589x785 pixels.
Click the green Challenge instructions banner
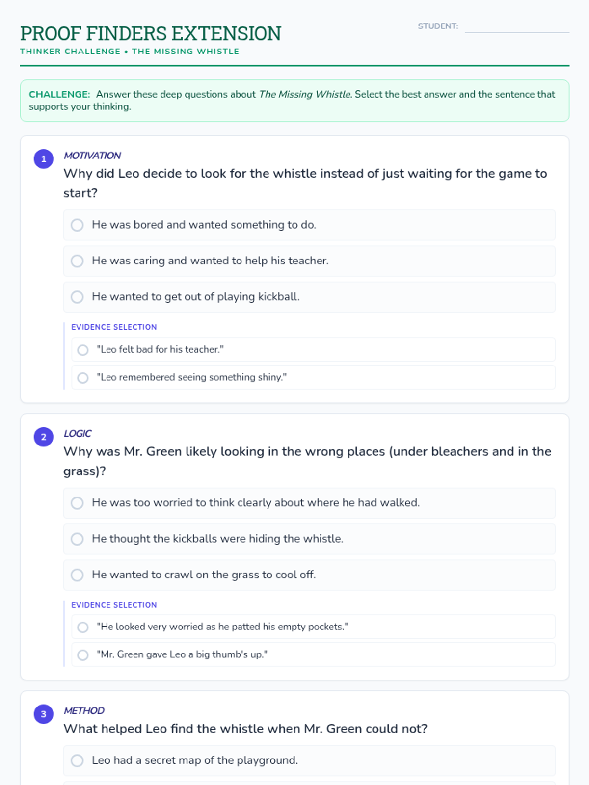tap(294, 101)
